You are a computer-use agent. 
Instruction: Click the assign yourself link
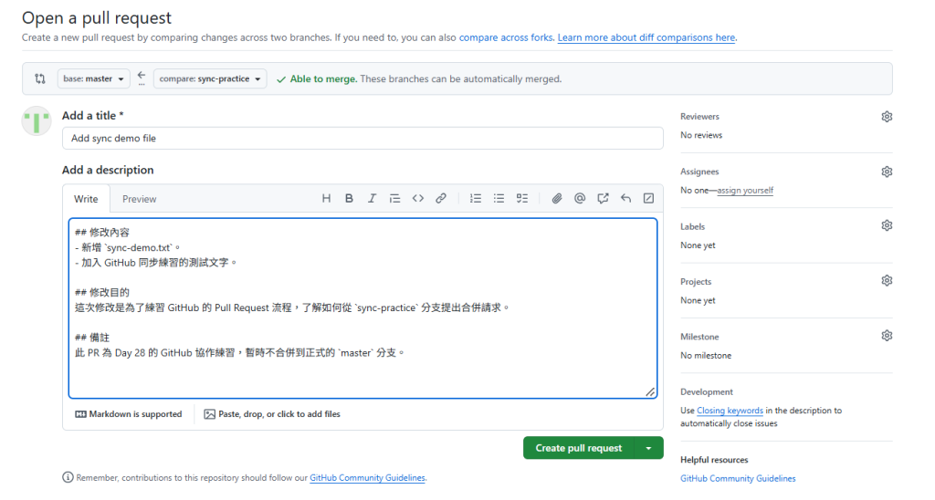(745, 191)
